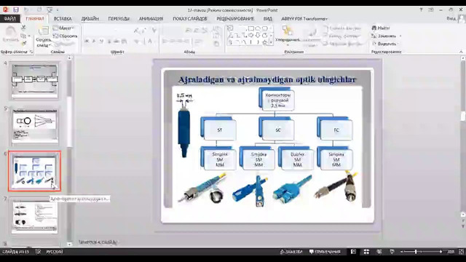The height and width of the screenshot is (262, 466).
Task: Switch to the ДИЗАЙН tab
Action: click(90, 18)
